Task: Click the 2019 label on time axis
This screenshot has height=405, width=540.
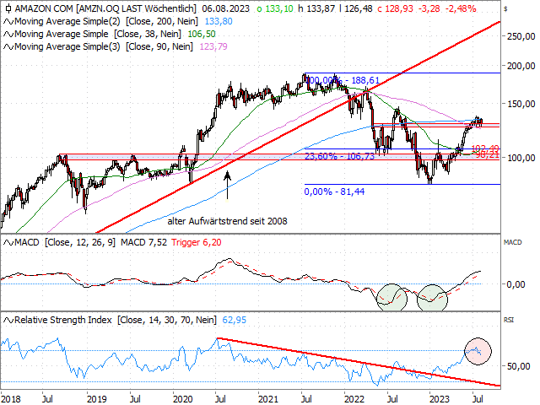Action: coord(96,399)
